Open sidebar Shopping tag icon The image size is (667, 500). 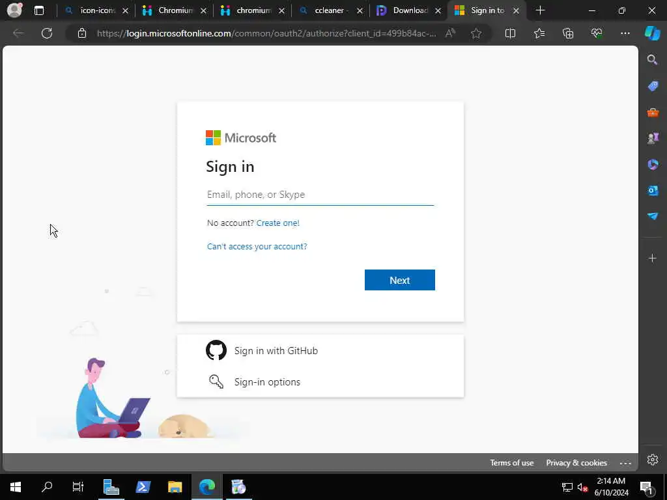click(653, 86)
